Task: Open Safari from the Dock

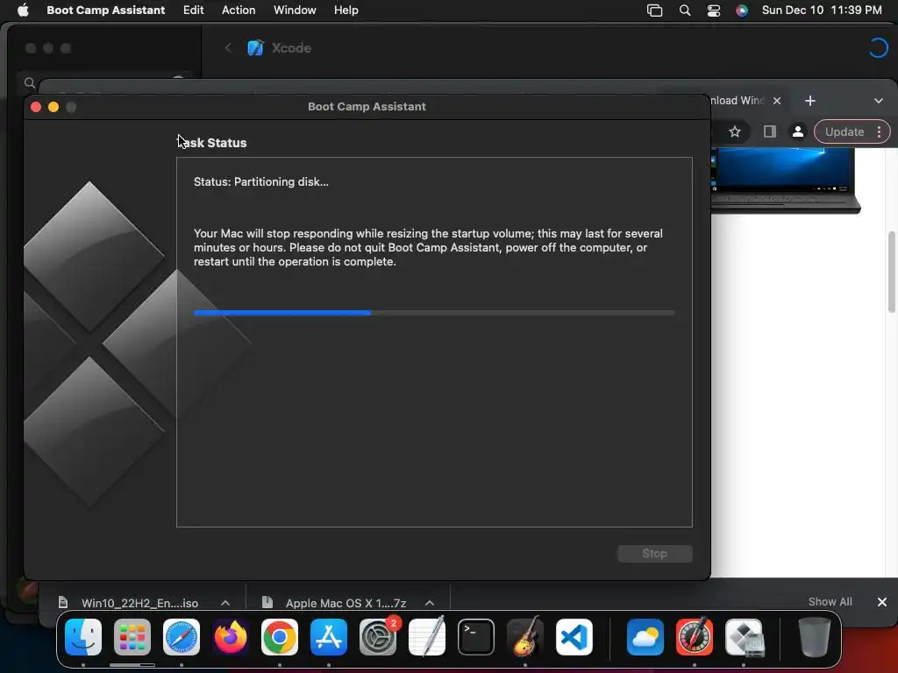Action: tap(182, 637)
